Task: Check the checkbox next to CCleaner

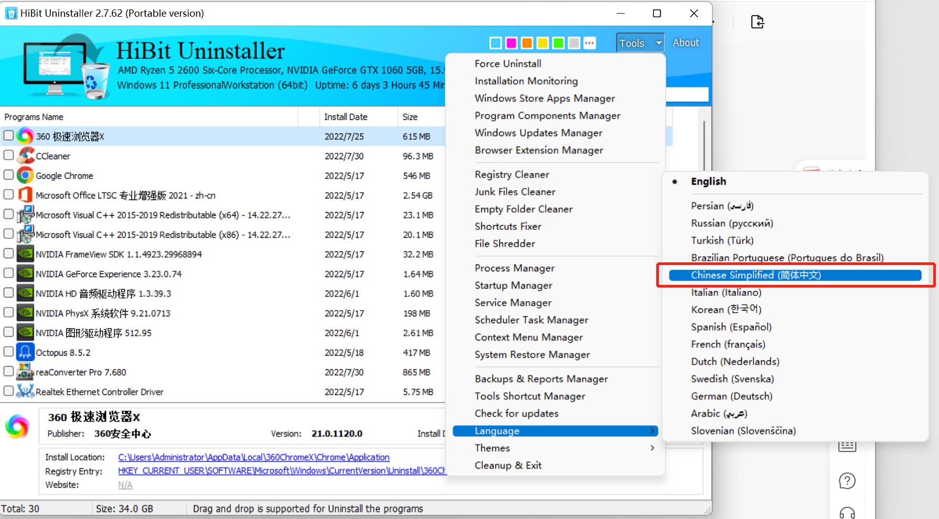Action: point(8,155)
